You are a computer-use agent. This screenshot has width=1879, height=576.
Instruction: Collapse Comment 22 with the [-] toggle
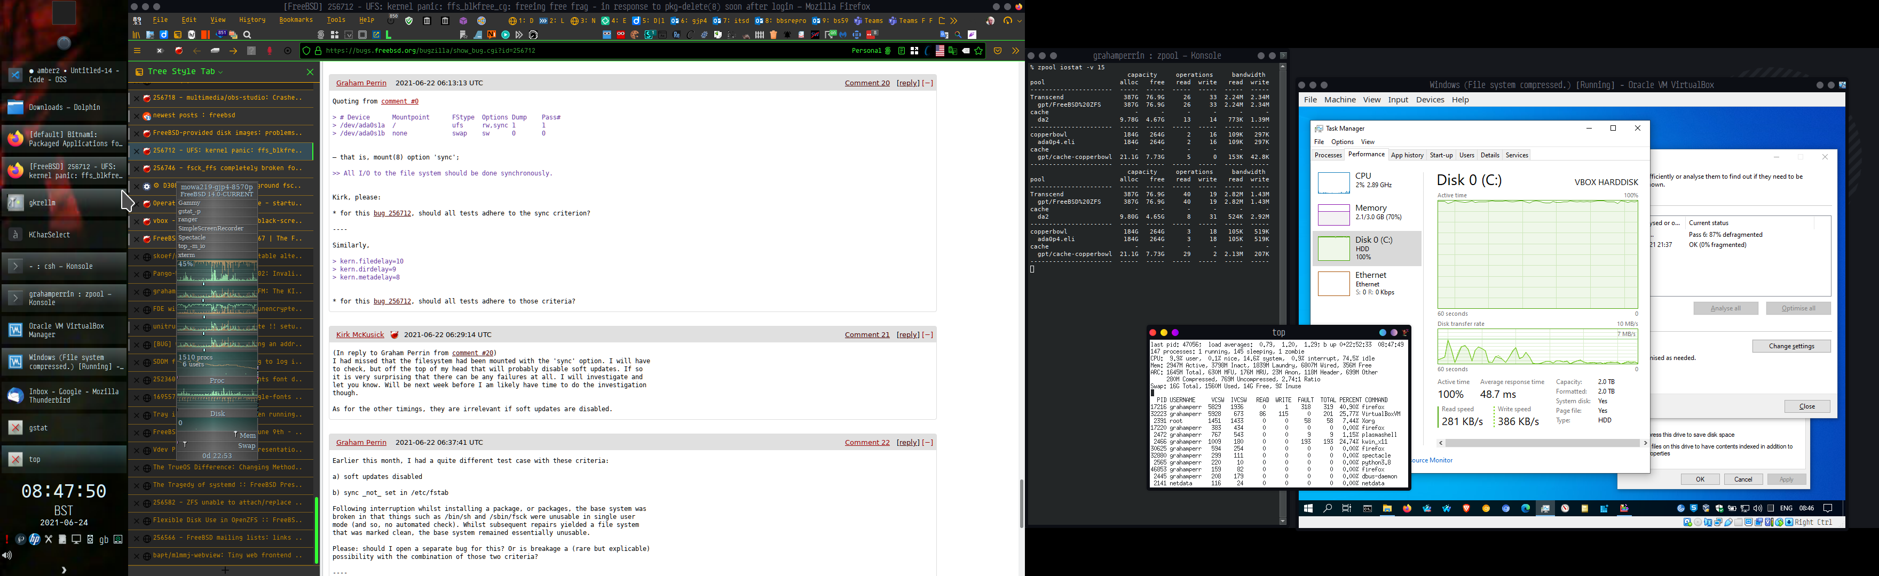928,443
